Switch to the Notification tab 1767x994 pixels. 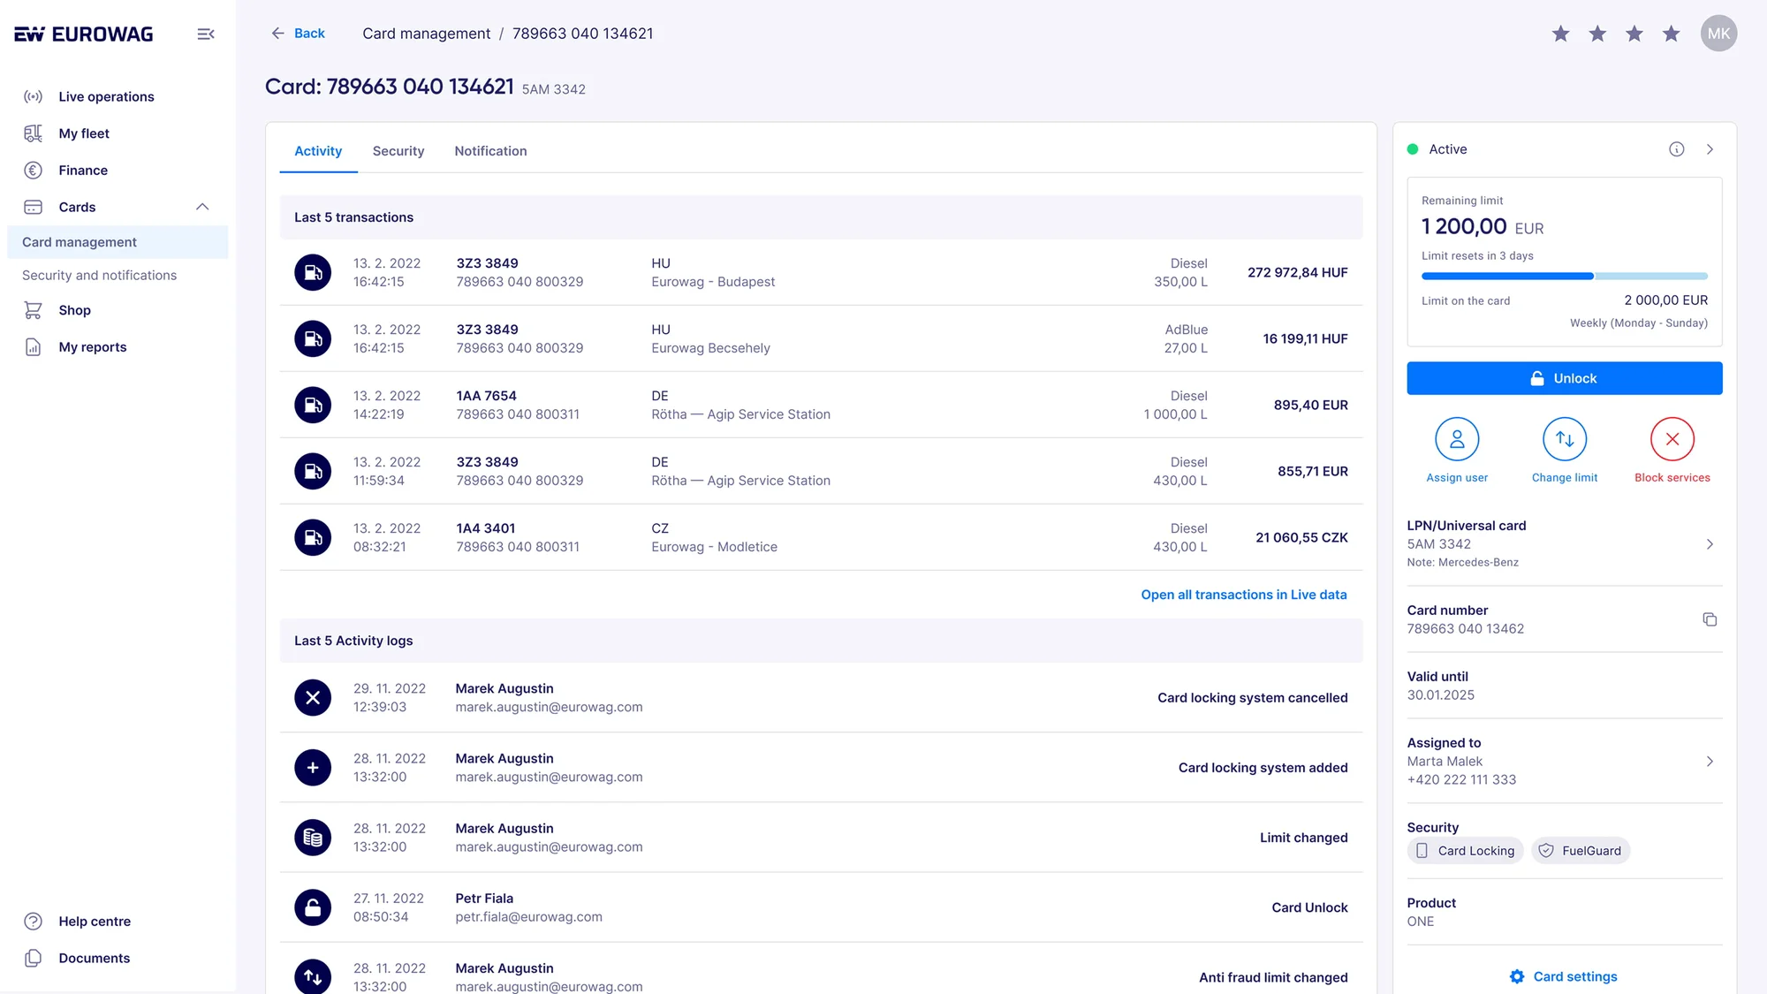click(490, 151)
